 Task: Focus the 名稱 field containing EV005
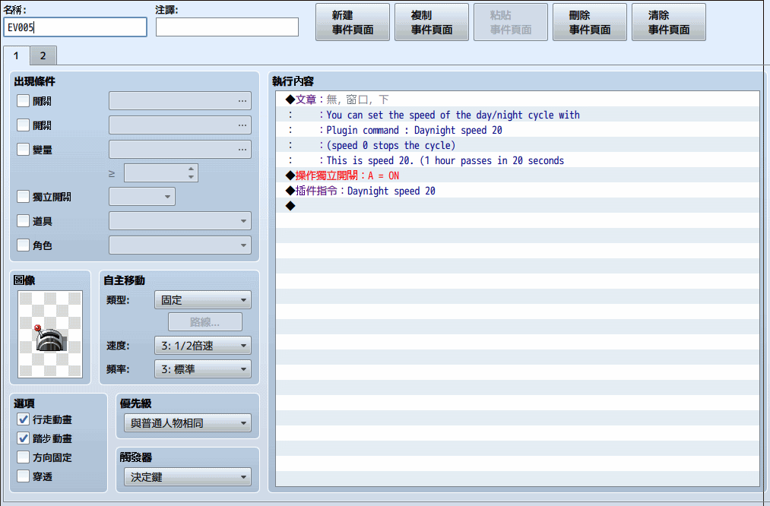pos(75,27)
